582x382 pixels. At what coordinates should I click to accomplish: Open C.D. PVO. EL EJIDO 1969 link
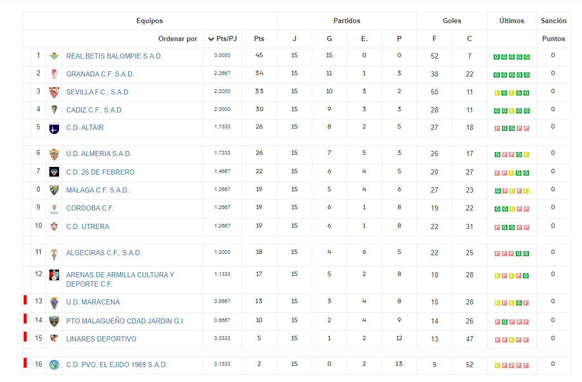tap(117, 365)
